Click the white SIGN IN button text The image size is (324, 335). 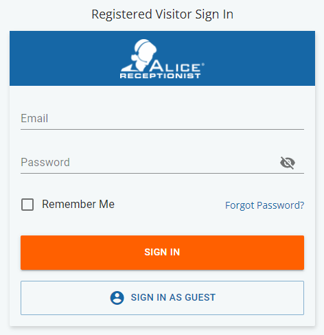(x=162, y=252)
